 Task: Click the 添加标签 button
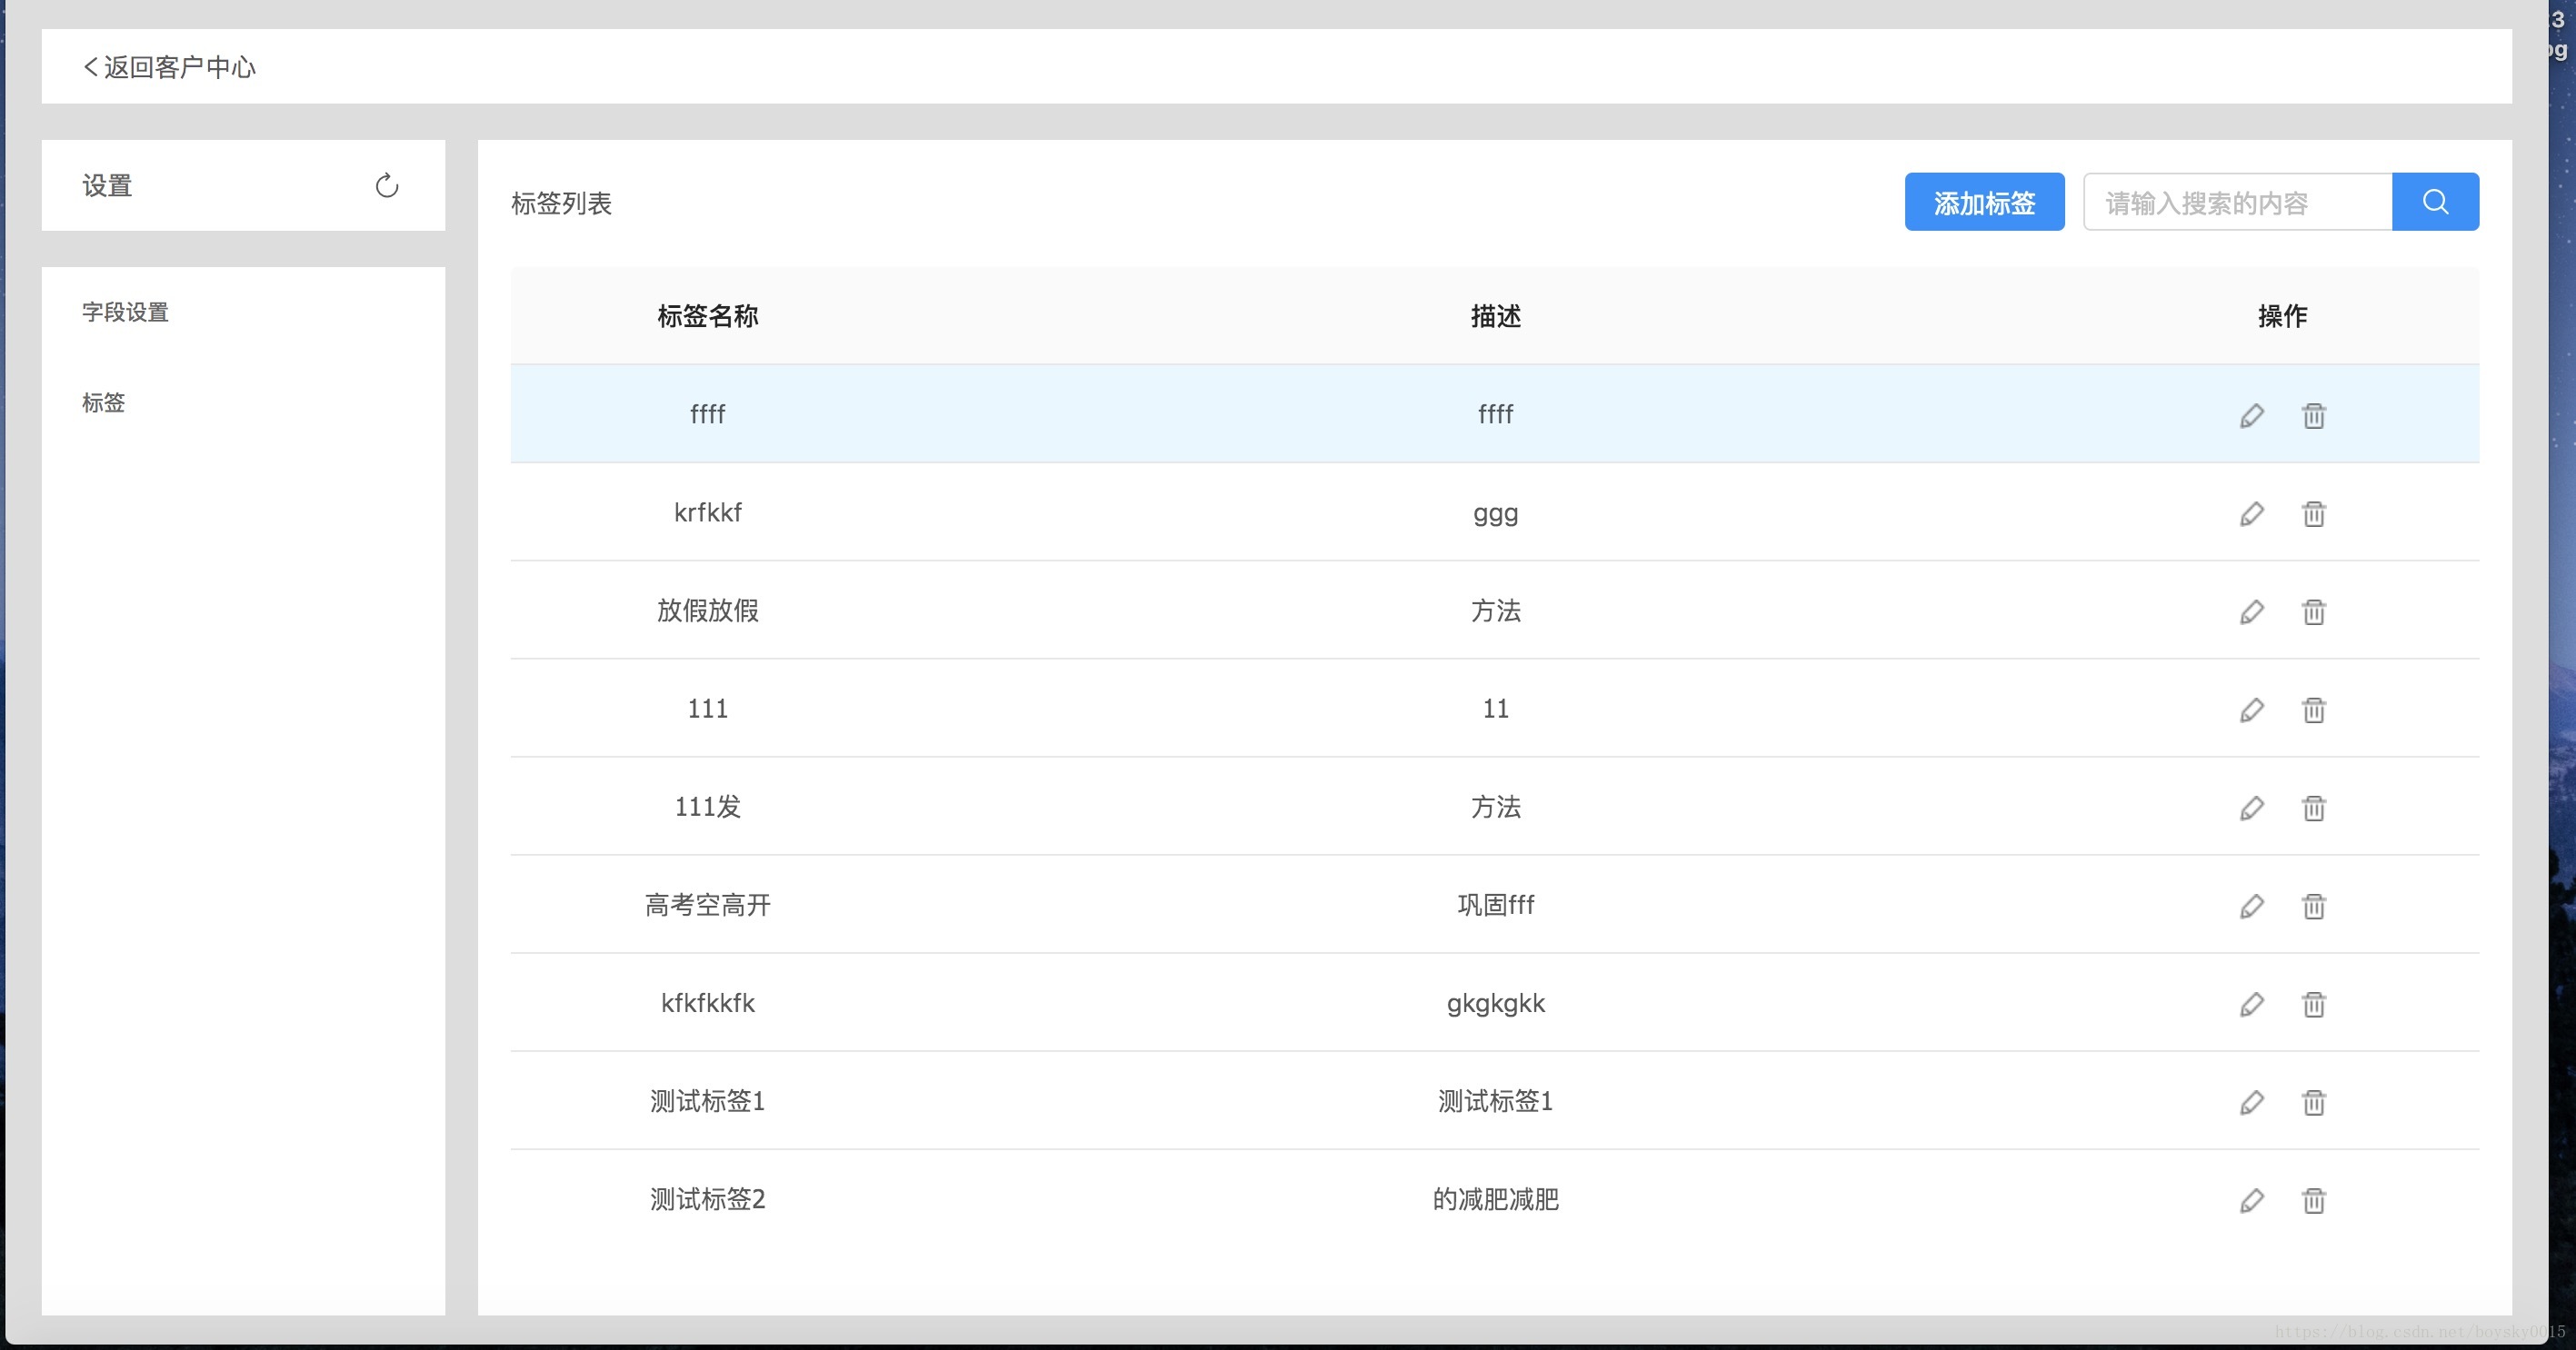click(1984, 202)
